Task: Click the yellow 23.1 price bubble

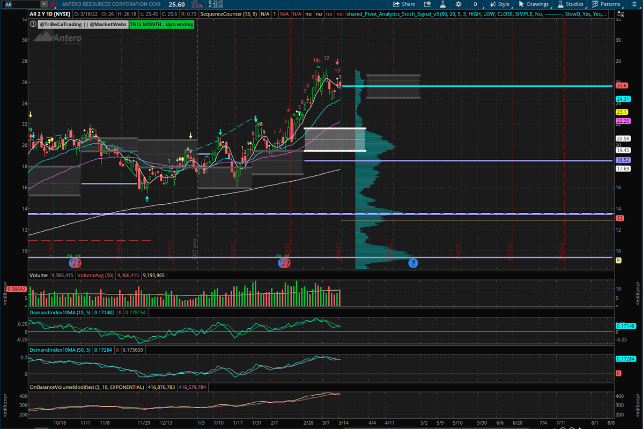Action: (x=621, y=112)
